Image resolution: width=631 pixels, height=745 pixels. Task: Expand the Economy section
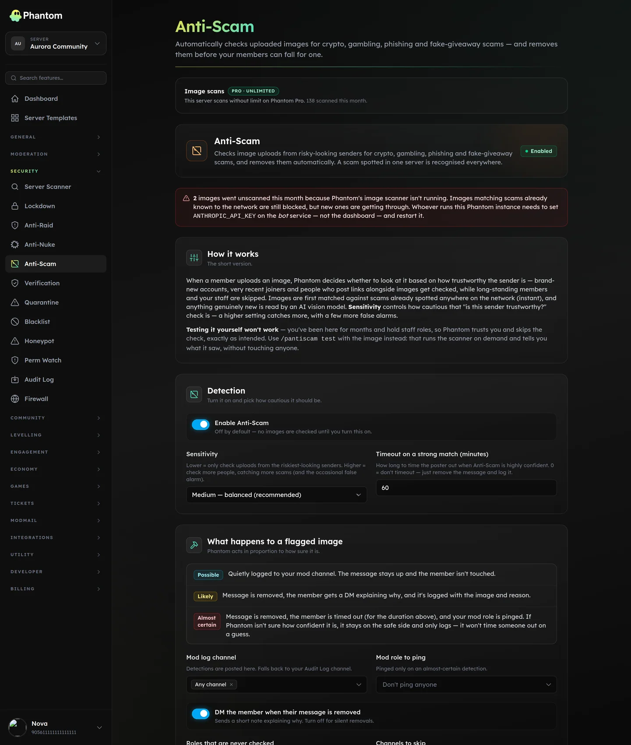pyautogui.click(x=56, y=469)
